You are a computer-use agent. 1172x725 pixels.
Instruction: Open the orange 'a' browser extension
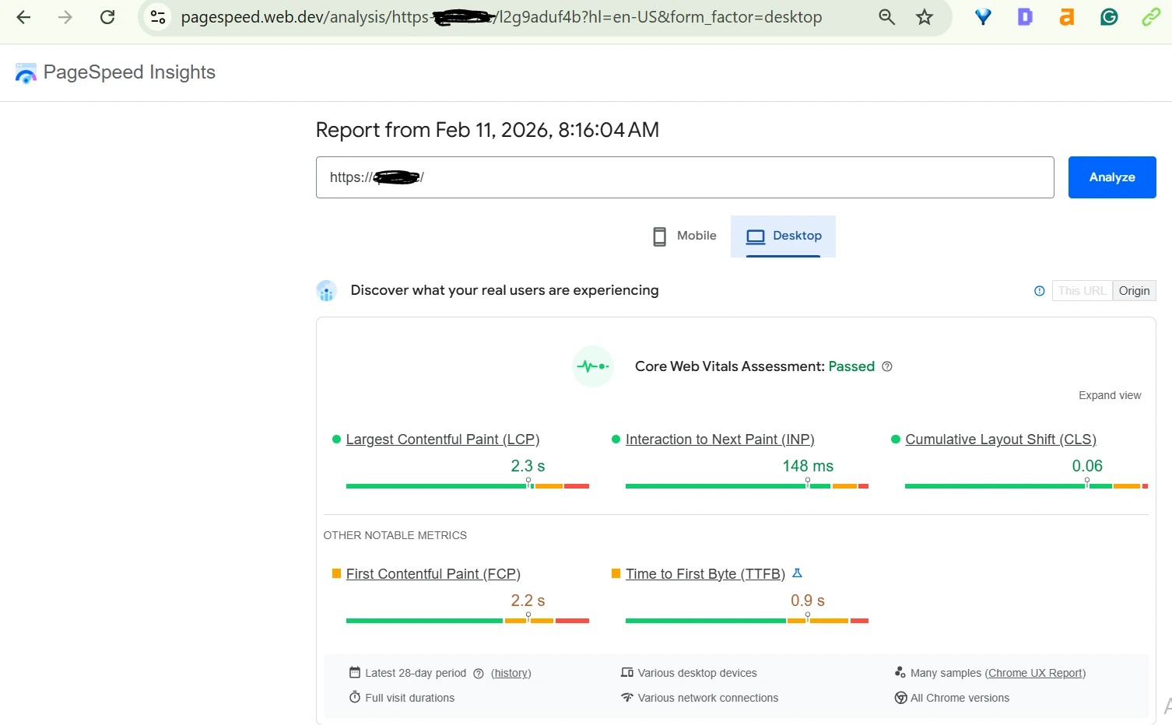coord(1067,17)
